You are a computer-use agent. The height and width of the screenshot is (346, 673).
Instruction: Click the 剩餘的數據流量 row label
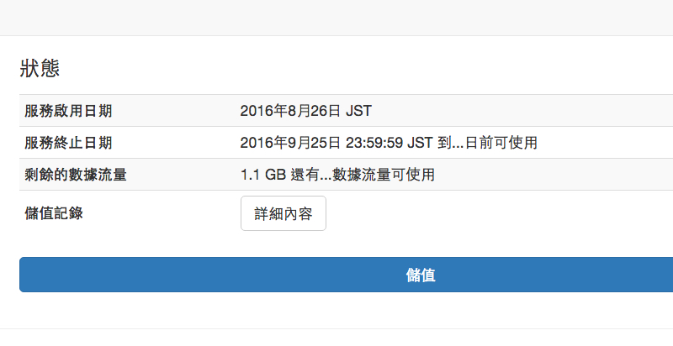click(x=77, y=175)
